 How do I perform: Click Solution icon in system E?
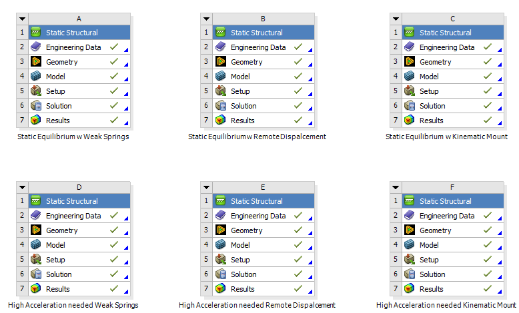click(220, 274)
